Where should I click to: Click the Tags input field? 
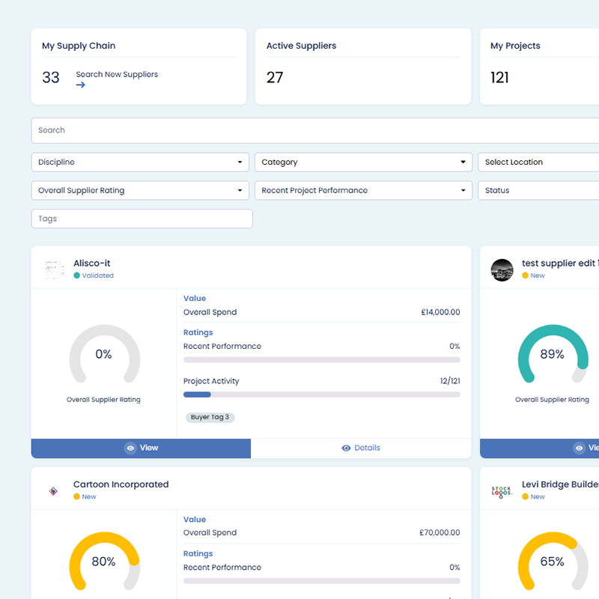(142, 219)
